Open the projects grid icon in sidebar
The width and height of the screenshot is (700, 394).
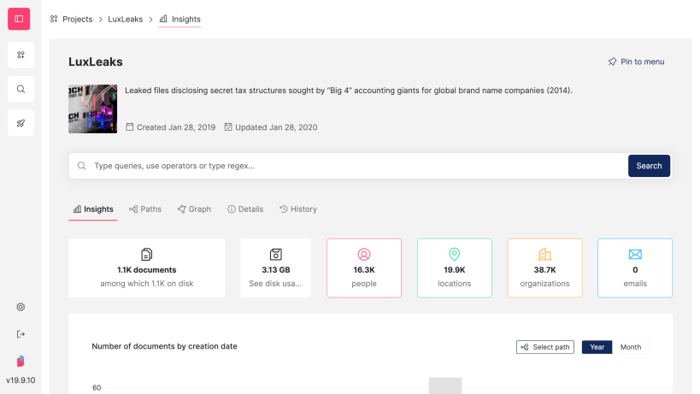pyautogui.click(x=21, y=55)
